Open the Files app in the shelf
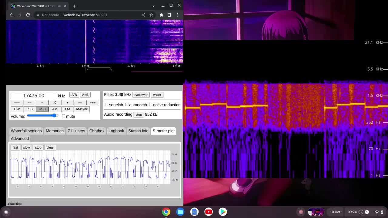Screen dimensions: 388x218 pos(180,212)
